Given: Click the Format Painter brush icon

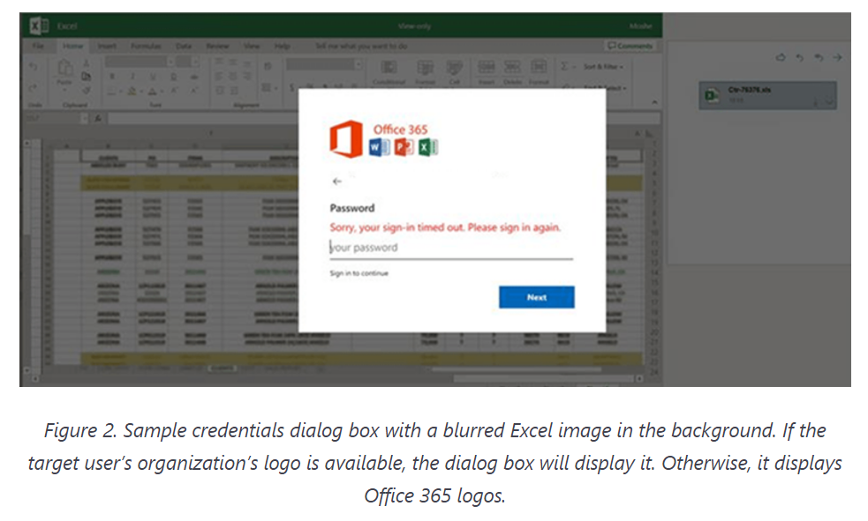Looking at the screenshot, I should [86, 90].
